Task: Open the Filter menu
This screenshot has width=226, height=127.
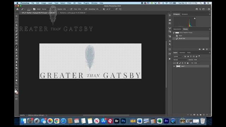Action: point(69,3)
